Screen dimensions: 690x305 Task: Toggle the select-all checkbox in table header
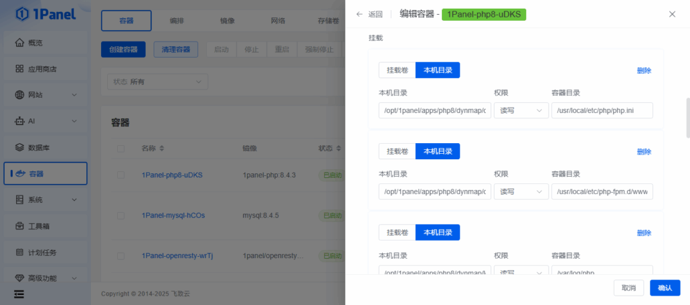[121, 148]
